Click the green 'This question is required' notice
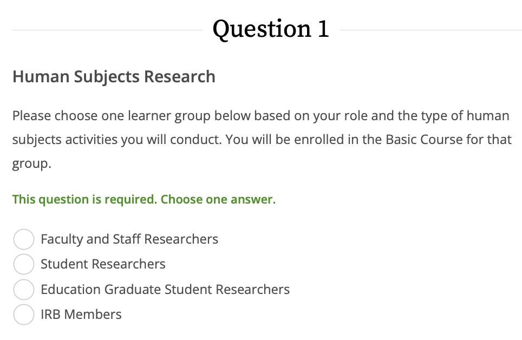Image resolution: width=522 pixels, height=340 pixels. coord(84,199)
